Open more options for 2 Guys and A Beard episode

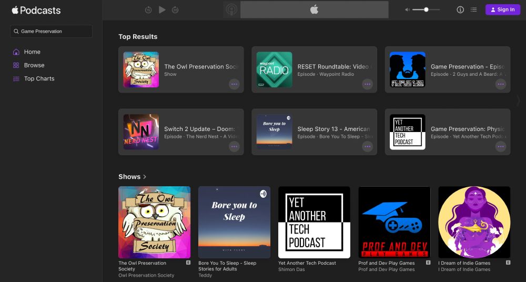(x=501, y=84)
